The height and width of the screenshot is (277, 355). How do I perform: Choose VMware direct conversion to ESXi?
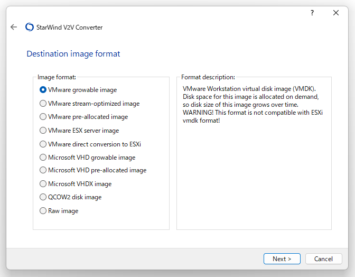click(90, 144)
